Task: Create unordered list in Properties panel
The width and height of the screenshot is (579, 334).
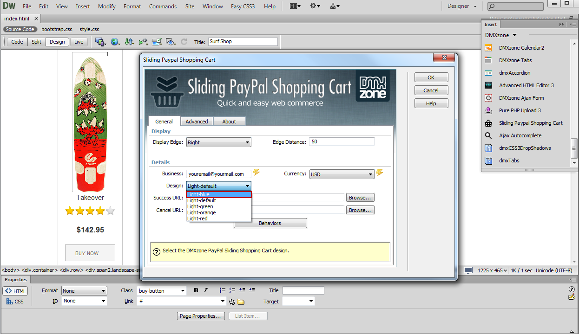Action: (x=223, y=290)
